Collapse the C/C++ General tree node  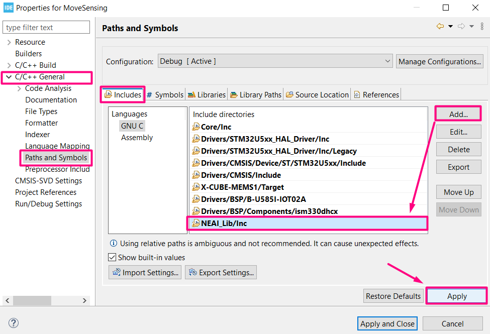click(9, 77)
